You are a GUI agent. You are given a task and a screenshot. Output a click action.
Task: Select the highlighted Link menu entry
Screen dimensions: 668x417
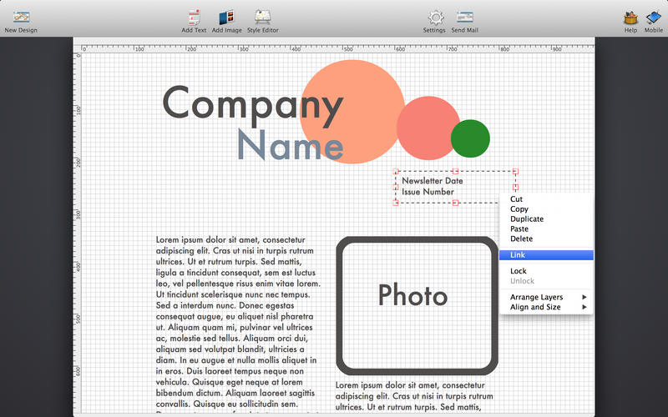pos(546,255)
